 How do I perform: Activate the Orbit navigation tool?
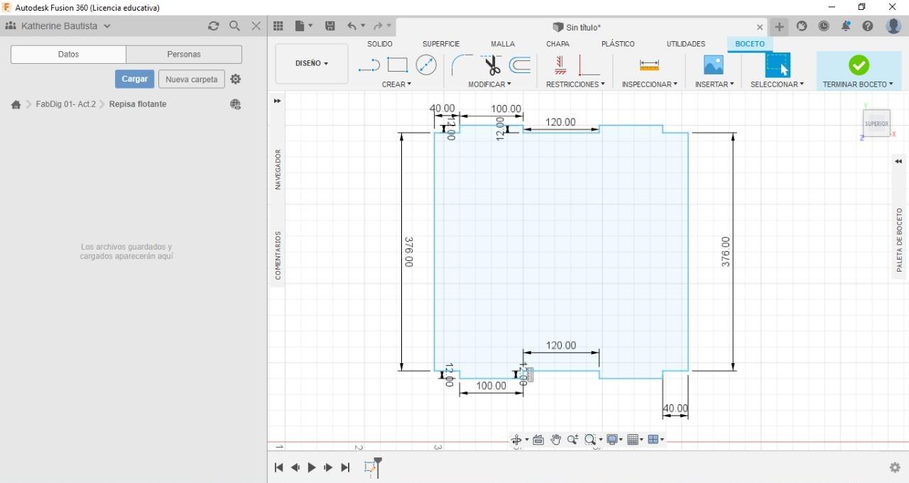pyautogui.click(x=517, y=440)
